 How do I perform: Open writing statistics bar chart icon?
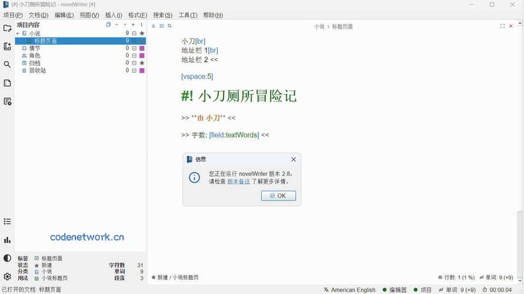tap(7, 240)
